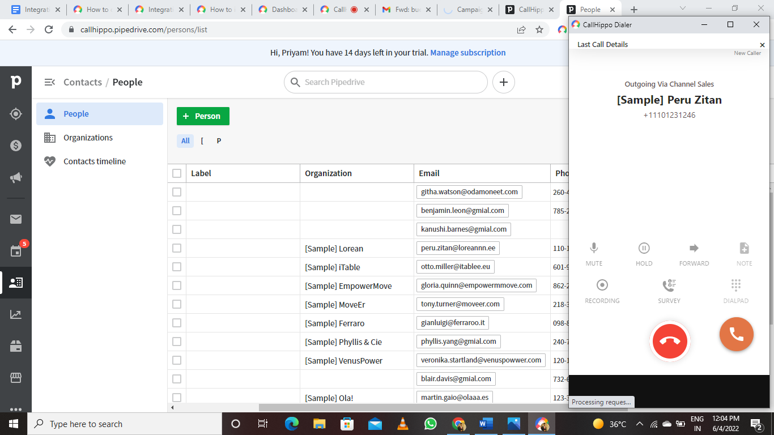The width and height of the screenshot is (774, 435).
Task: Open Windows Start menu
Action: (x=14, y=424)
